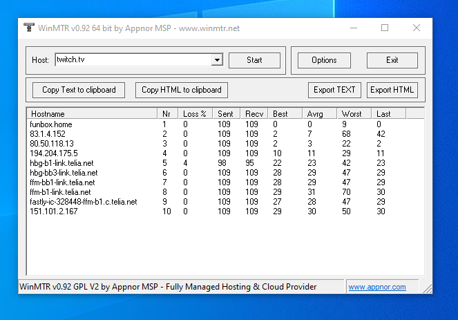
Task: Copy HTML to clipboard
Action: (182, 90)
